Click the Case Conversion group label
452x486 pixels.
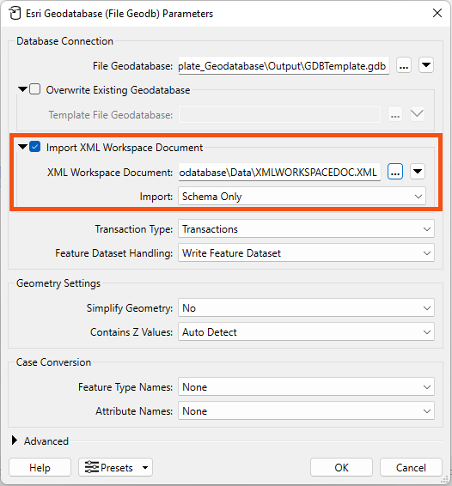53,362
